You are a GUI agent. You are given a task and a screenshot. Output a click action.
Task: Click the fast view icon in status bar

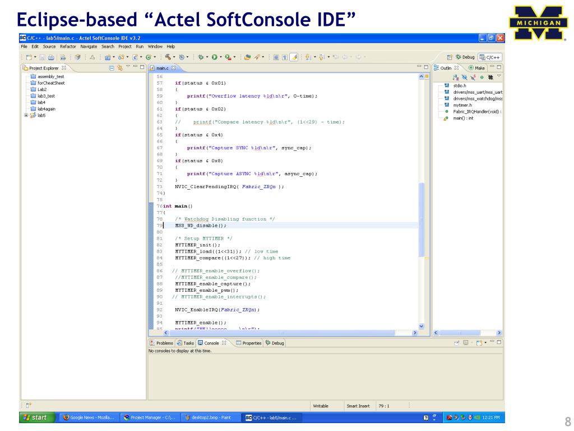(x=29, y=405)
